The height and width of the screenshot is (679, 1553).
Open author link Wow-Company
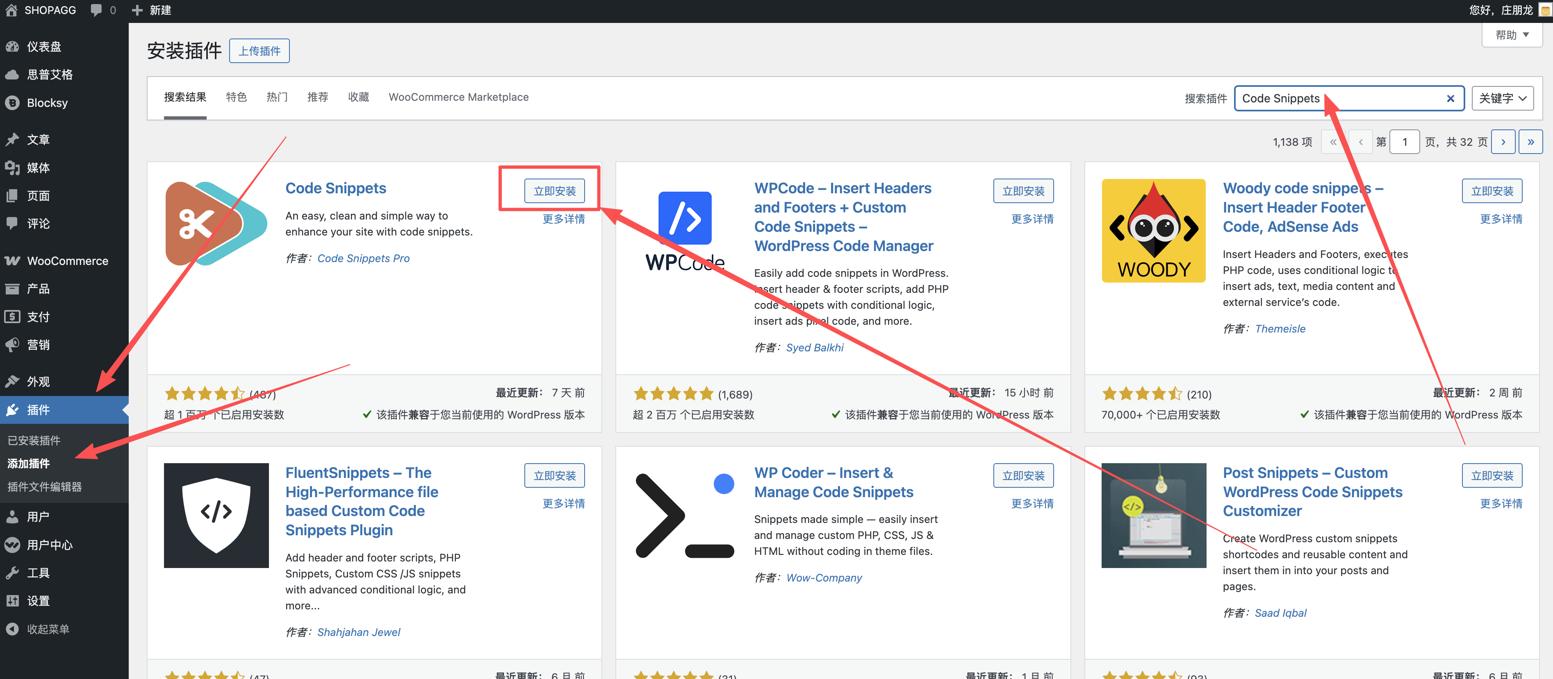point(824,577)
